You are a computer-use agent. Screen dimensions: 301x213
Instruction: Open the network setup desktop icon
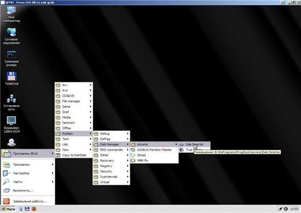[11, 102]
